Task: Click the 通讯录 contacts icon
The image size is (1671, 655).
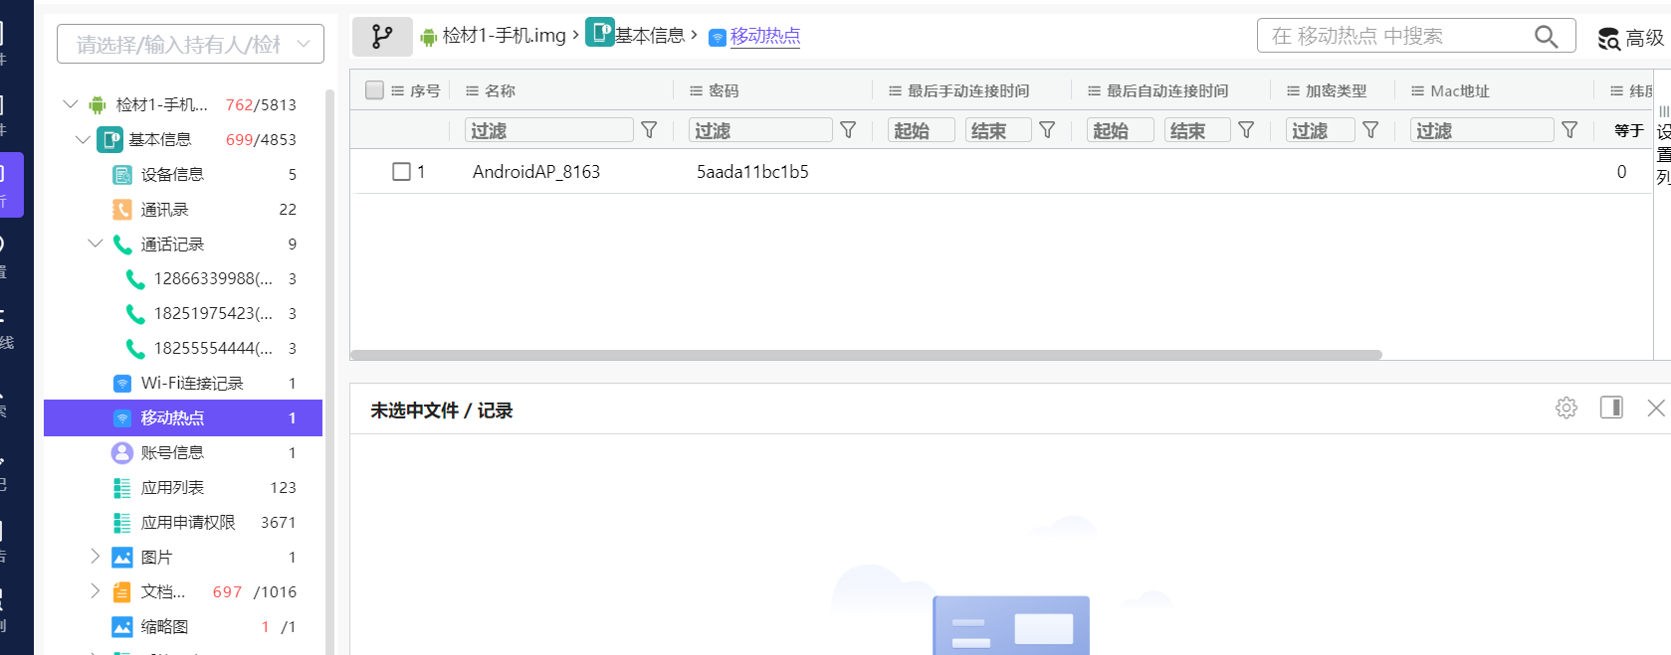Action: [122, 210]
